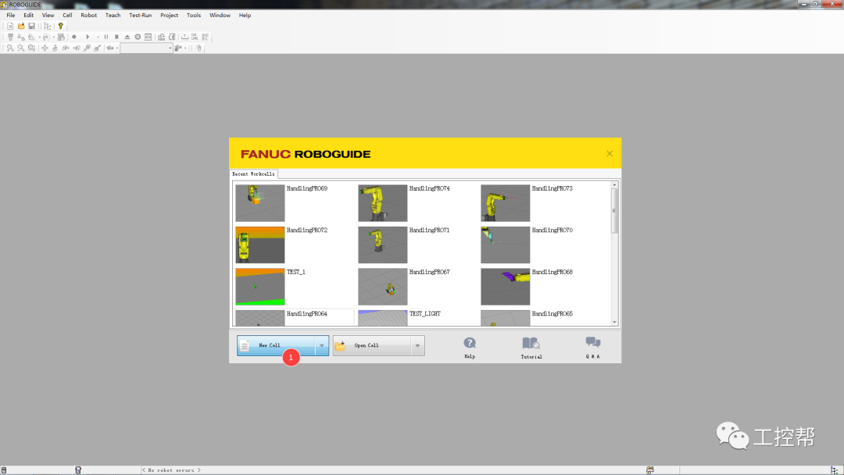Screen dimensions: 844x475
Task: Click the record button in the run toolbar
Action: pyautogui.click(x=74, y=37)
